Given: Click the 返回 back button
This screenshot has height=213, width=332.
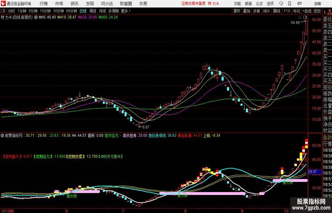Looking at the screenshot, I should [317, 11].
